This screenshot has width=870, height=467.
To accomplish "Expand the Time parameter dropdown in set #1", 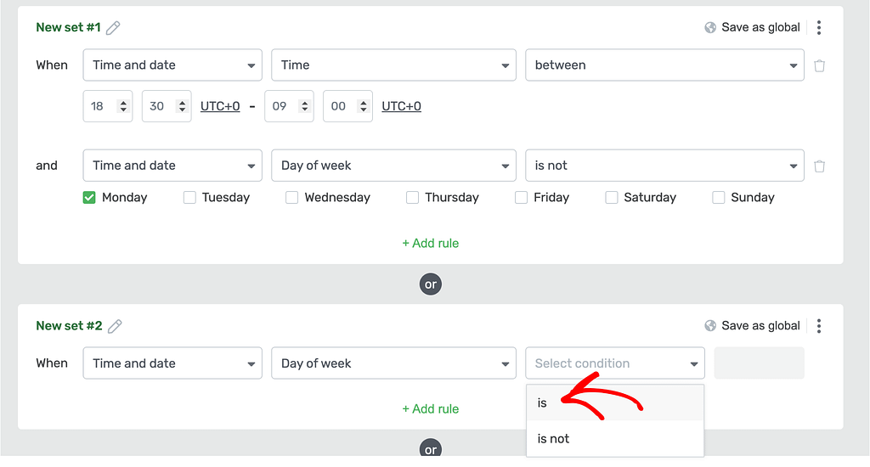I will pos(393,65).
